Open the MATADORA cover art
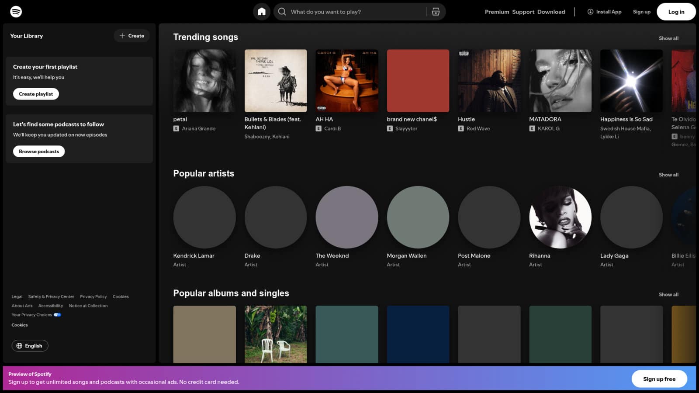The width and height of the screenshot is (699, 393). tap(561, 81)
